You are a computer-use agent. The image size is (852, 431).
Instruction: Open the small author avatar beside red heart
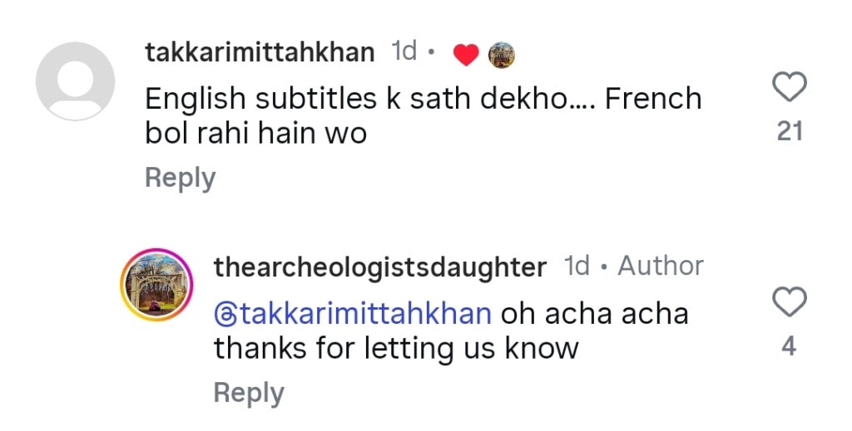[501, 55]
